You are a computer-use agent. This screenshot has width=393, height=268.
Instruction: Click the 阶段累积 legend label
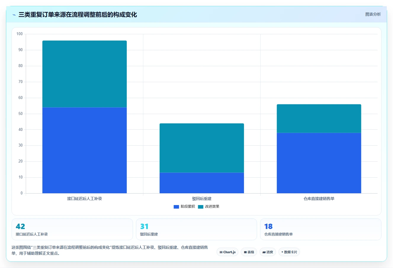coord(188,207)
